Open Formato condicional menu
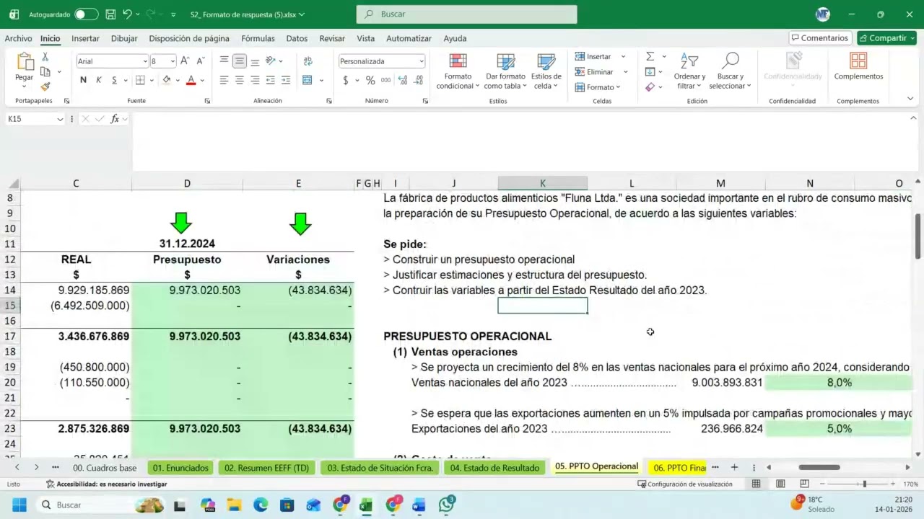This screenshot has width=924, height=519. (458, 71)
